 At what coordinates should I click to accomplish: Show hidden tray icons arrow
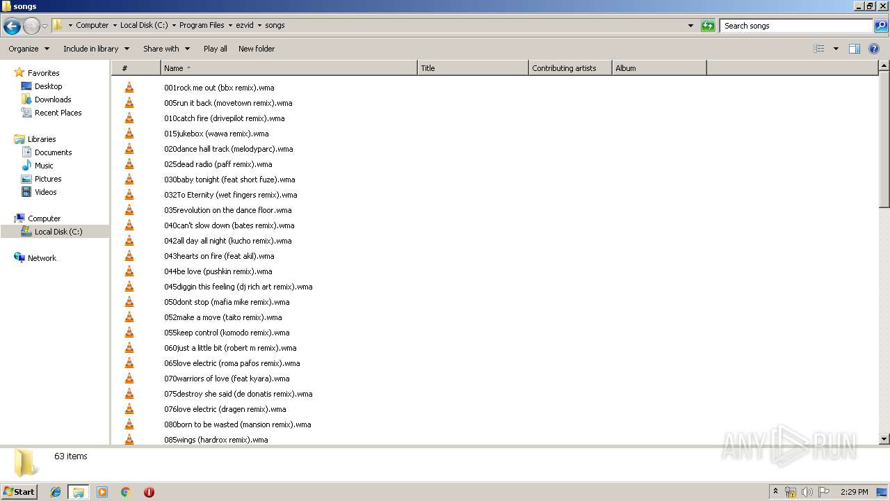(x=775, y=492)
